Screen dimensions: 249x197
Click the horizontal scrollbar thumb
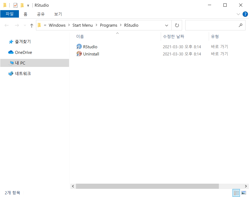click(147, 186)
